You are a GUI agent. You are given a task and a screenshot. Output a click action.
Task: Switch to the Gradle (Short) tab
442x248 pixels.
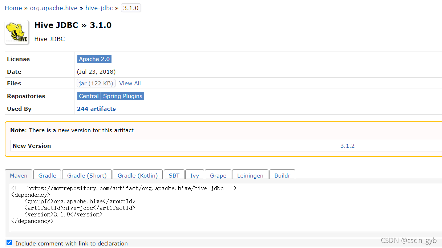[x=87, y=175]
